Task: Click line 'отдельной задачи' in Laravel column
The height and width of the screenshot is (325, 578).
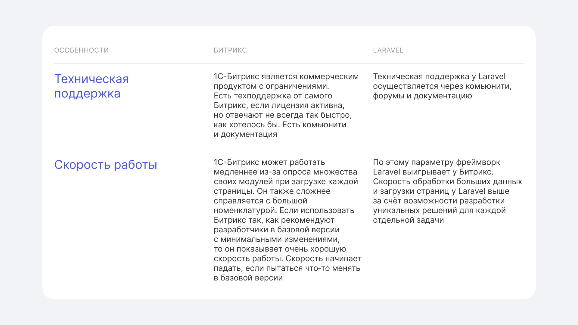Action: tap(408, 220)
